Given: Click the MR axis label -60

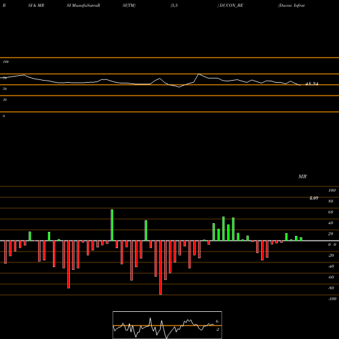Looking at the screenshot, I should click(331, 277).
